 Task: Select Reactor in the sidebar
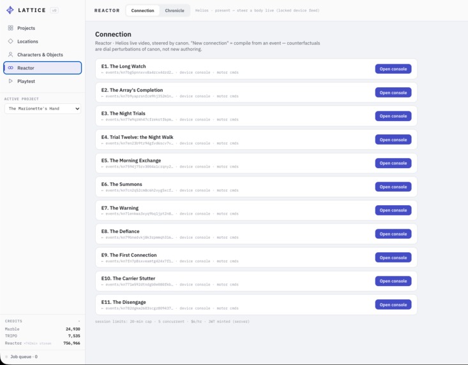42,68
